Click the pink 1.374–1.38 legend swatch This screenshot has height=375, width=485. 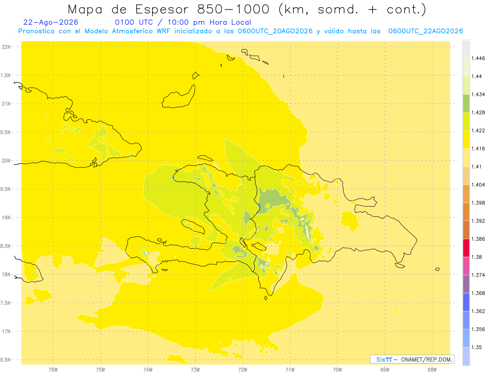[466, 266]
